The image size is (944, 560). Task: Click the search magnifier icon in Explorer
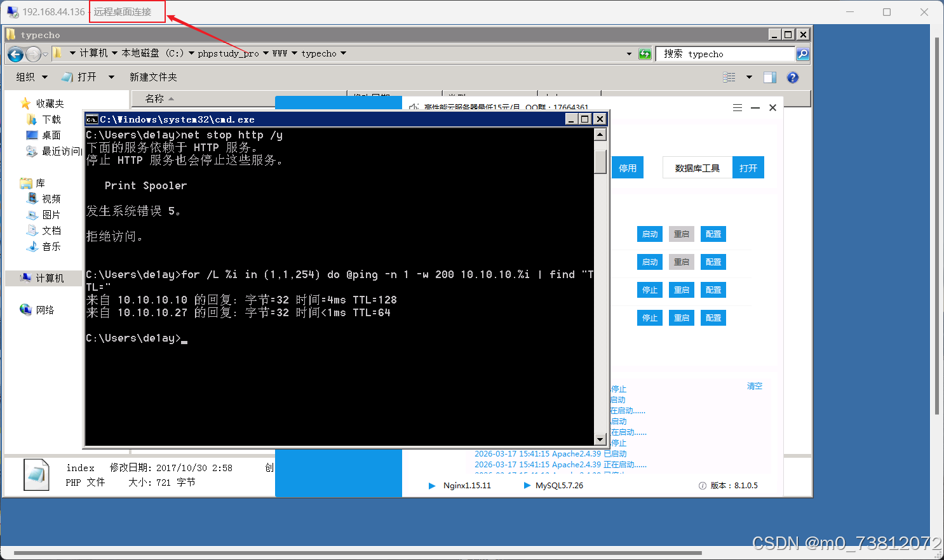(x=803, y=54)
